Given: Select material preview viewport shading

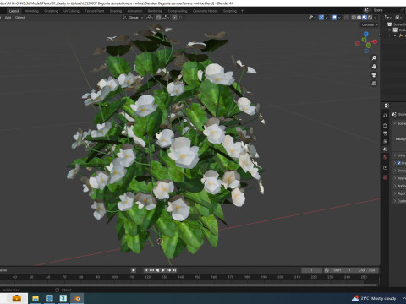Looking at the screenshot, I should coord(365,18).
